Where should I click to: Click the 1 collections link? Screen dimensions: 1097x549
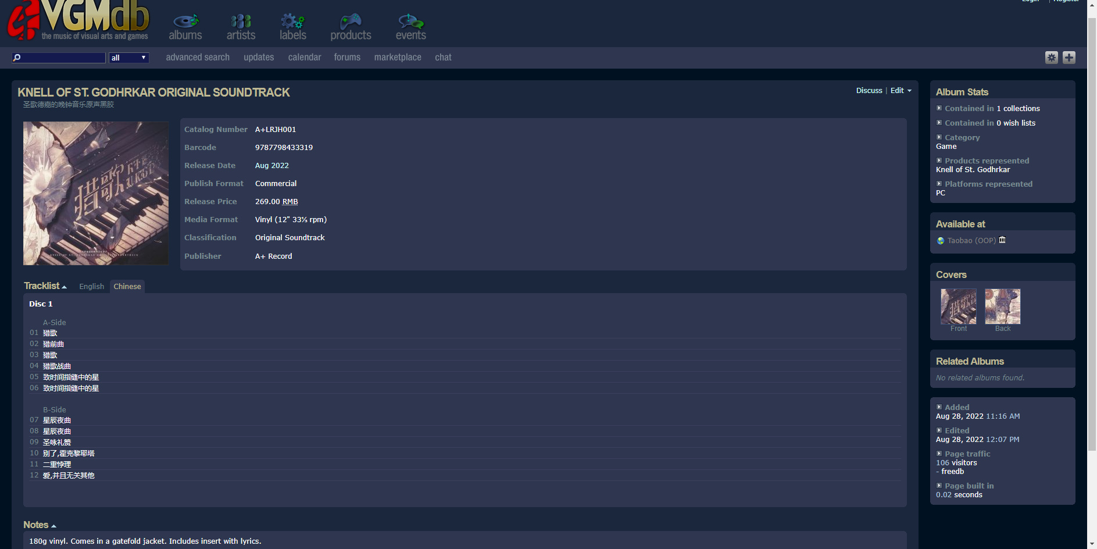[x=1019, y=109]
